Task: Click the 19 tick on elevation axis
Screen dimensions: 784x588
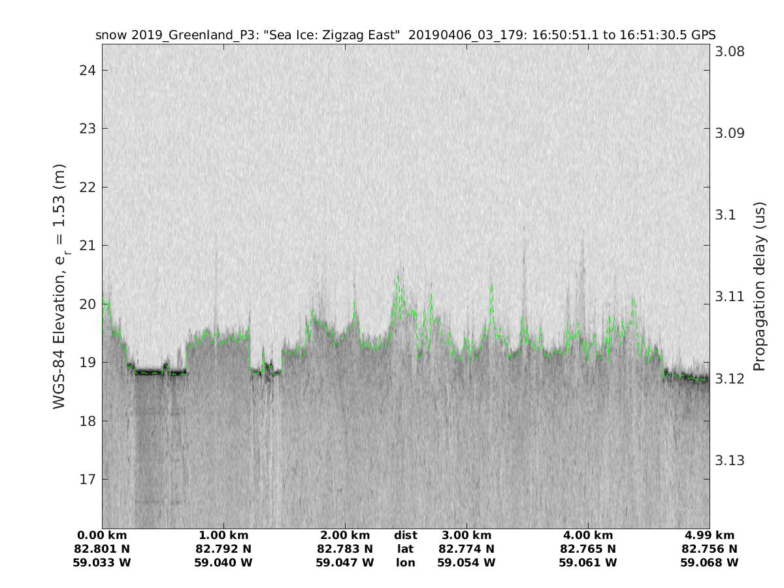Action: 88,363
